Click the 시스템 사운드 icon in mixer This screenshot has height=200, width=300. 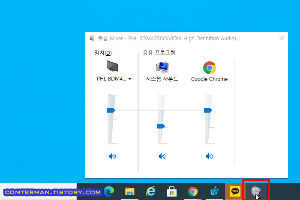pos(162,67)
